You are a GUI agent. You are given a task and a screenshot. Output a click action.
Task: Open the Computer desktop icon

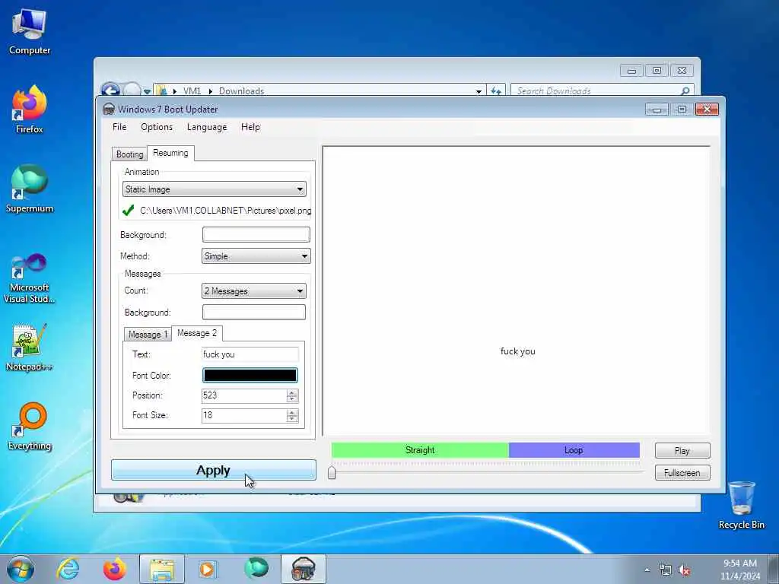click(x=30, y=32)
